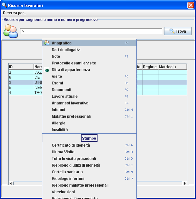Click the Ditta di appartenenza factory icon
This screenshot has height=199, width=196.
click(47, 70)
